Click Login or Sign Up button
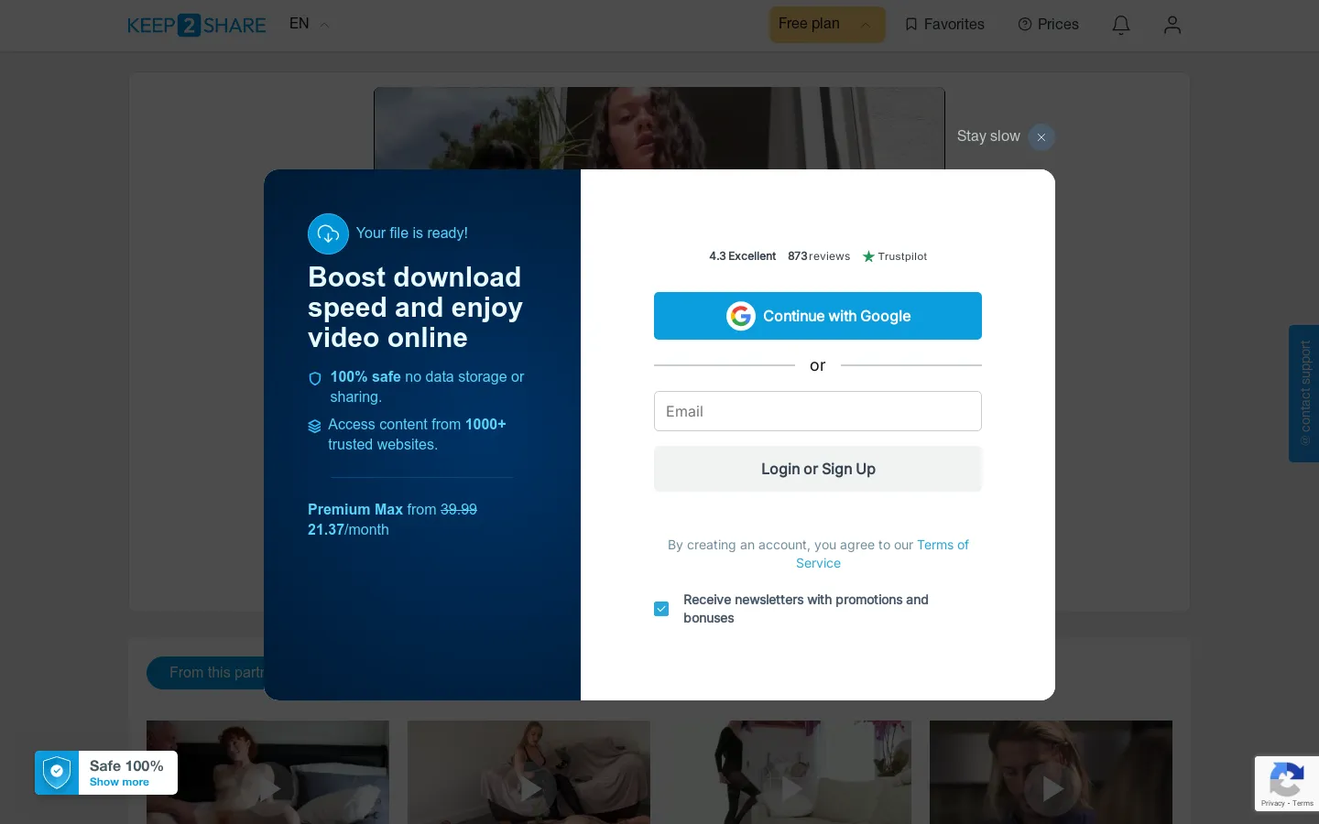 (x=818, y=469)
